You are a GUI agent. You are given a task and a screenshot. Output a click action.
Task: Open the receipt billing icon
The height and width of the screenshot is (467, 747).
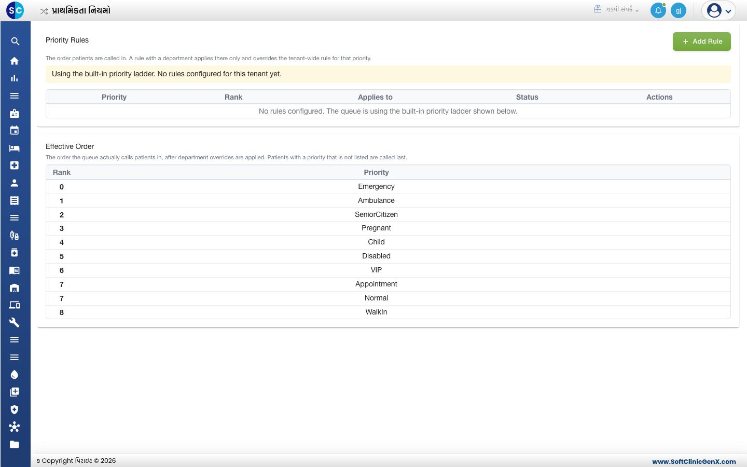15,200
